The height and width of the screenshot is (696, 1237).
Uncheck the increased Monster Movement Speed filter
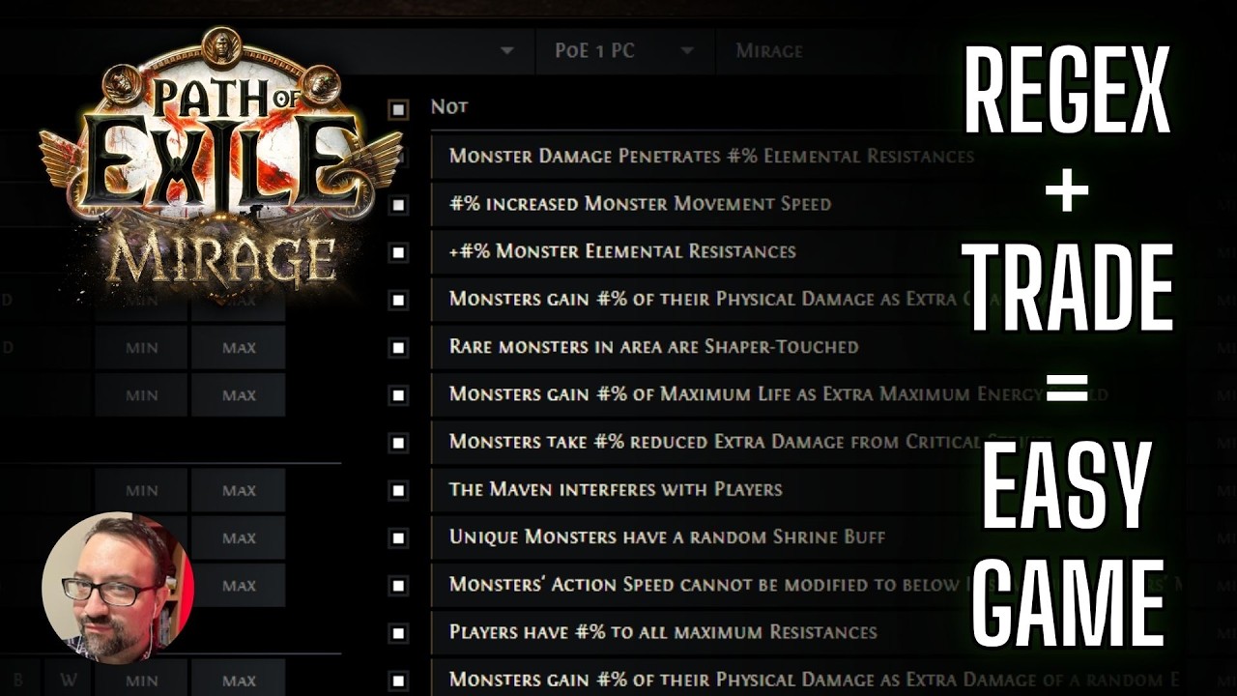click(x=398, y=205)
